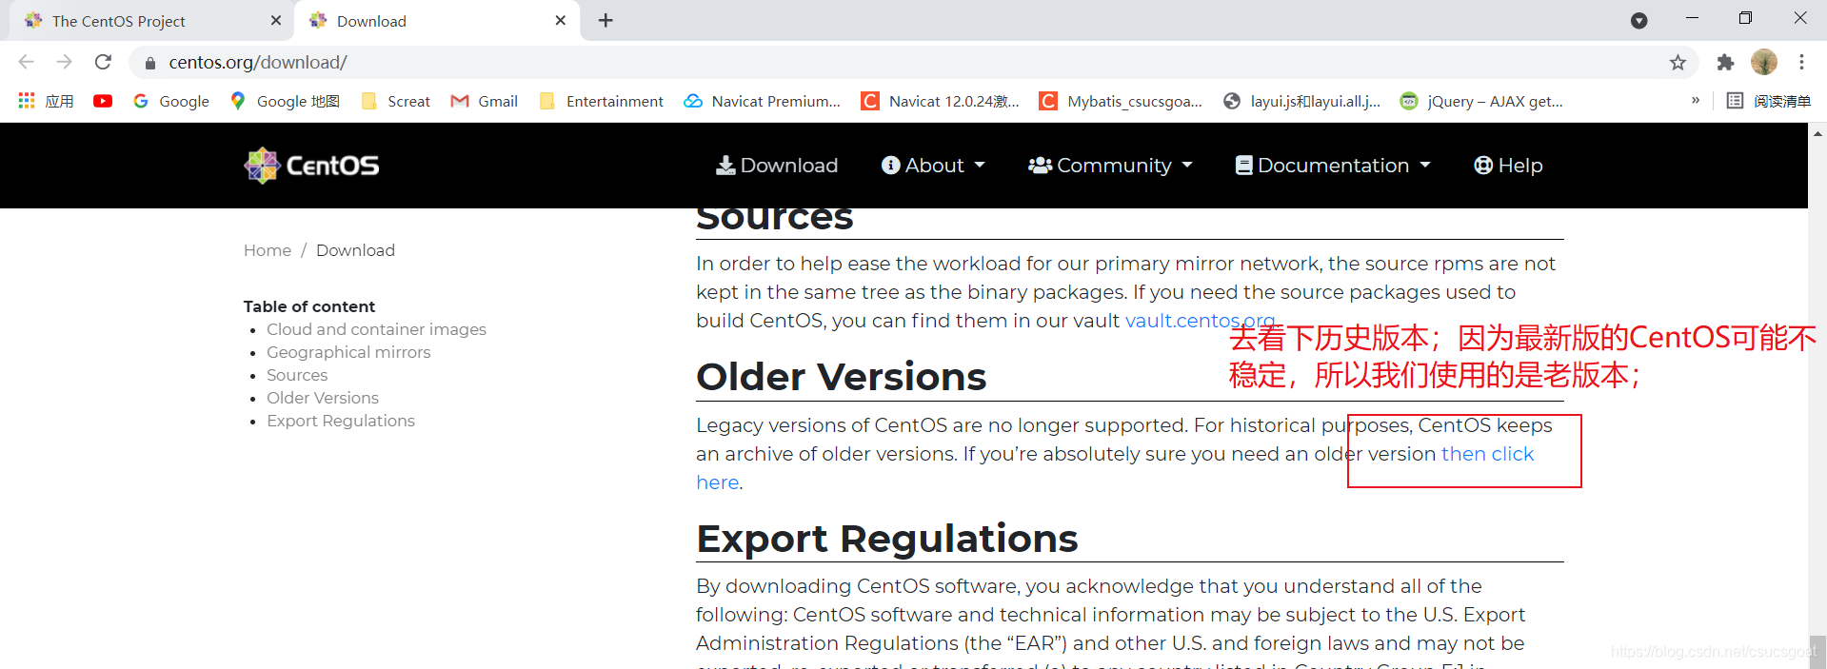Viewport: 1827px width, 669px height.
Task: Expand the About dropdown menu
Action: coord(933,166)
